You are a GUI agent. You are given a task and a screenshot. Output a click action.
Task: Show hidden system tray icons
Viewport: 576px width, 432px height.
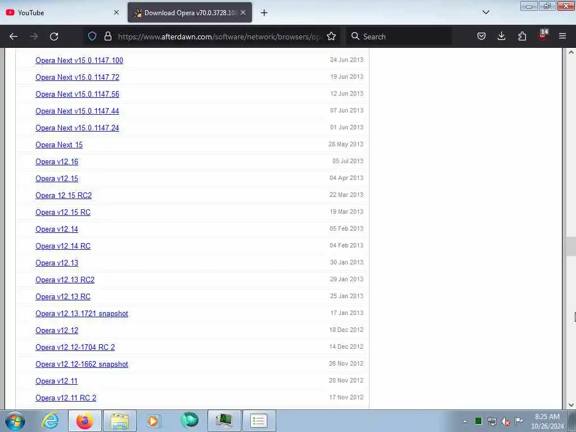(x=465, y=421)
